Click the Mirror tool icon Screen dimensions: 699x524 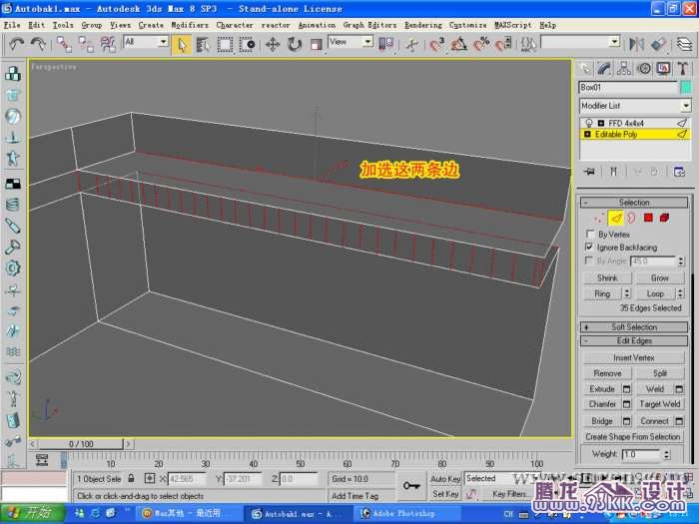(x=637, y=44)
